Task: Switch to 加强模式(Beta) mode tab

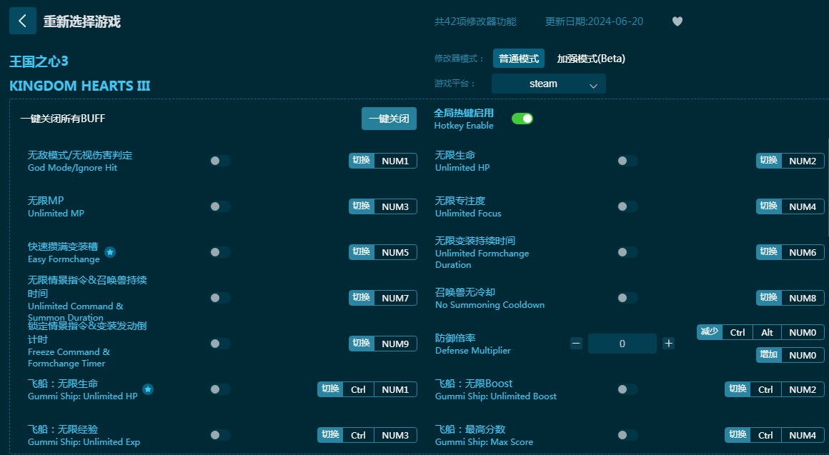Action: pos(591,58)
